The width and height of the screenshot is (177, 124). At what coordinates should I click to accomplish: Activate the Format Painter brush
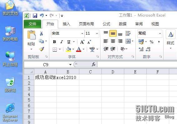(x=42, y=49)
